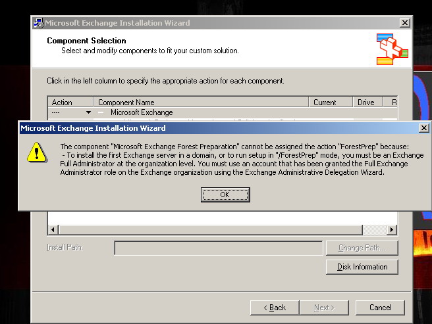
Task: Click the Exchange logo in wizard header
Action: 392,49
